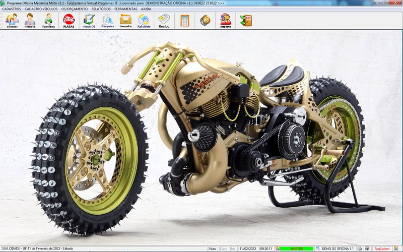Click the DEMO OS OFICINA 1.1 status text
The height and width of the screenshot is (252, 403).
(338, 248)
